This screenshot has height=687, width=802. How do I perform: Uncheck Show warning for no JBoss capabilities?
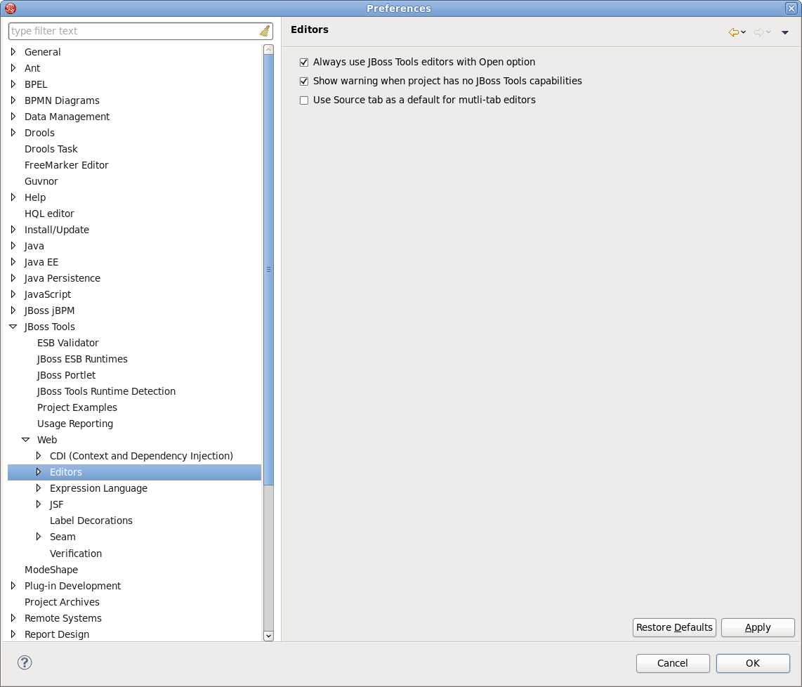coord(304,81)
